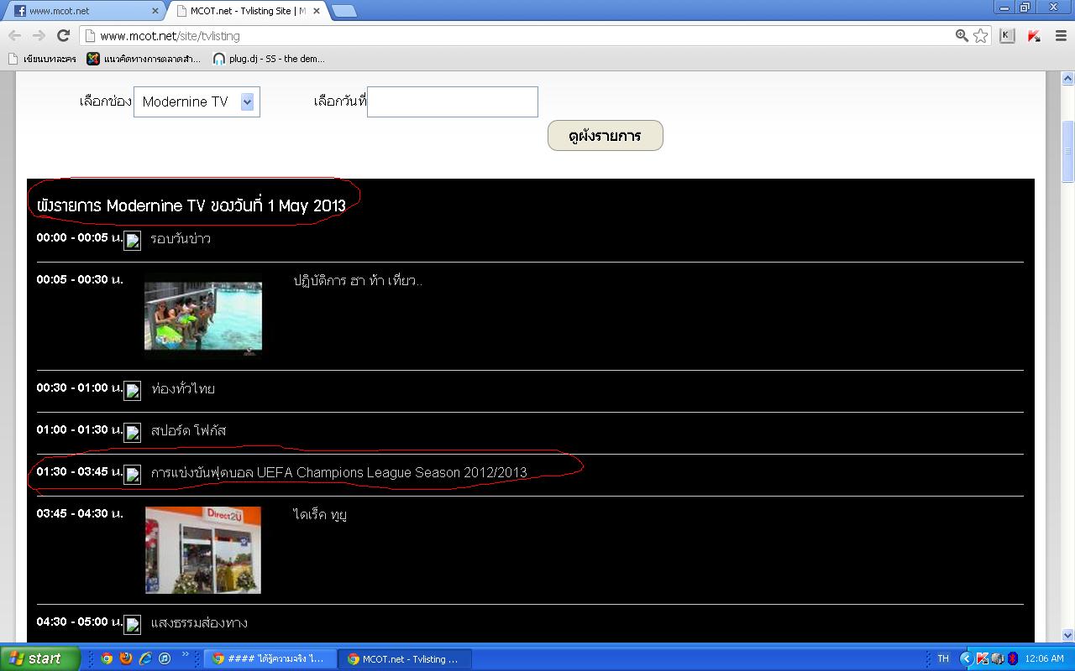The width and height of the screenshot is (1075, 671).
Task: Open the เขียนบทละคร bookmark
Action: point(42,59)
